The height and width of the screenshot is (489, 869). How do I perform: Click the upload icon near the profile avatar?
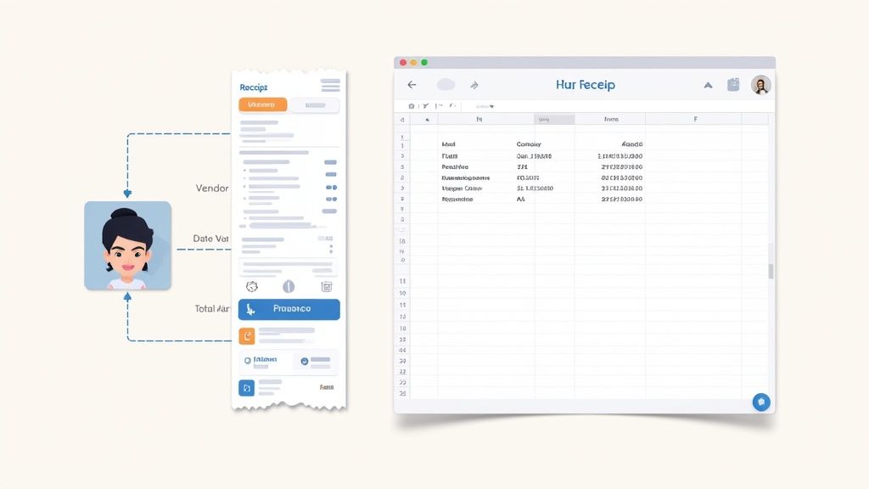[733, 85]
